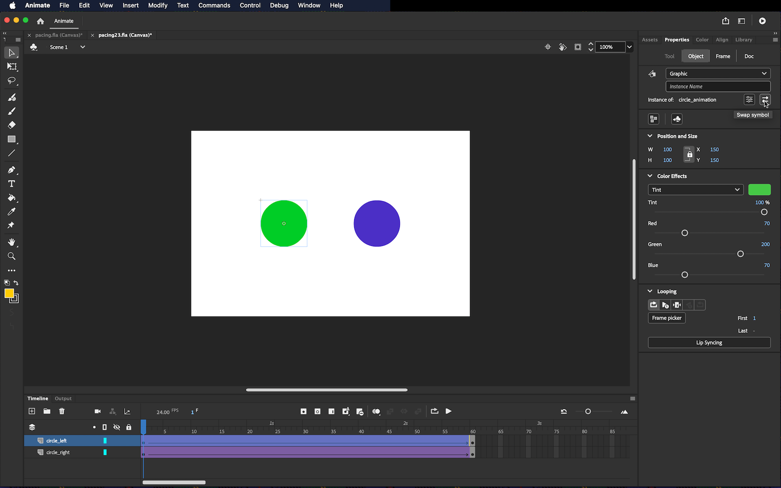The height and width of the screenshot is (488, 781).
Task: Pick the Eyedropper tool
Action: point(12,212)
